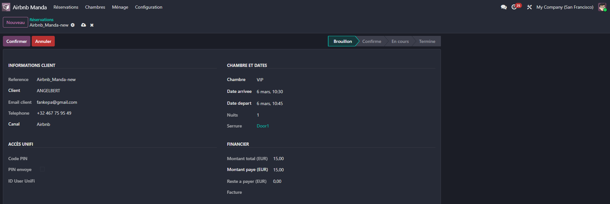The height and width of the screenshot is (204, 610).
Task: Save the record with the cloud upload icon
Action: click(x=84, y=25)
